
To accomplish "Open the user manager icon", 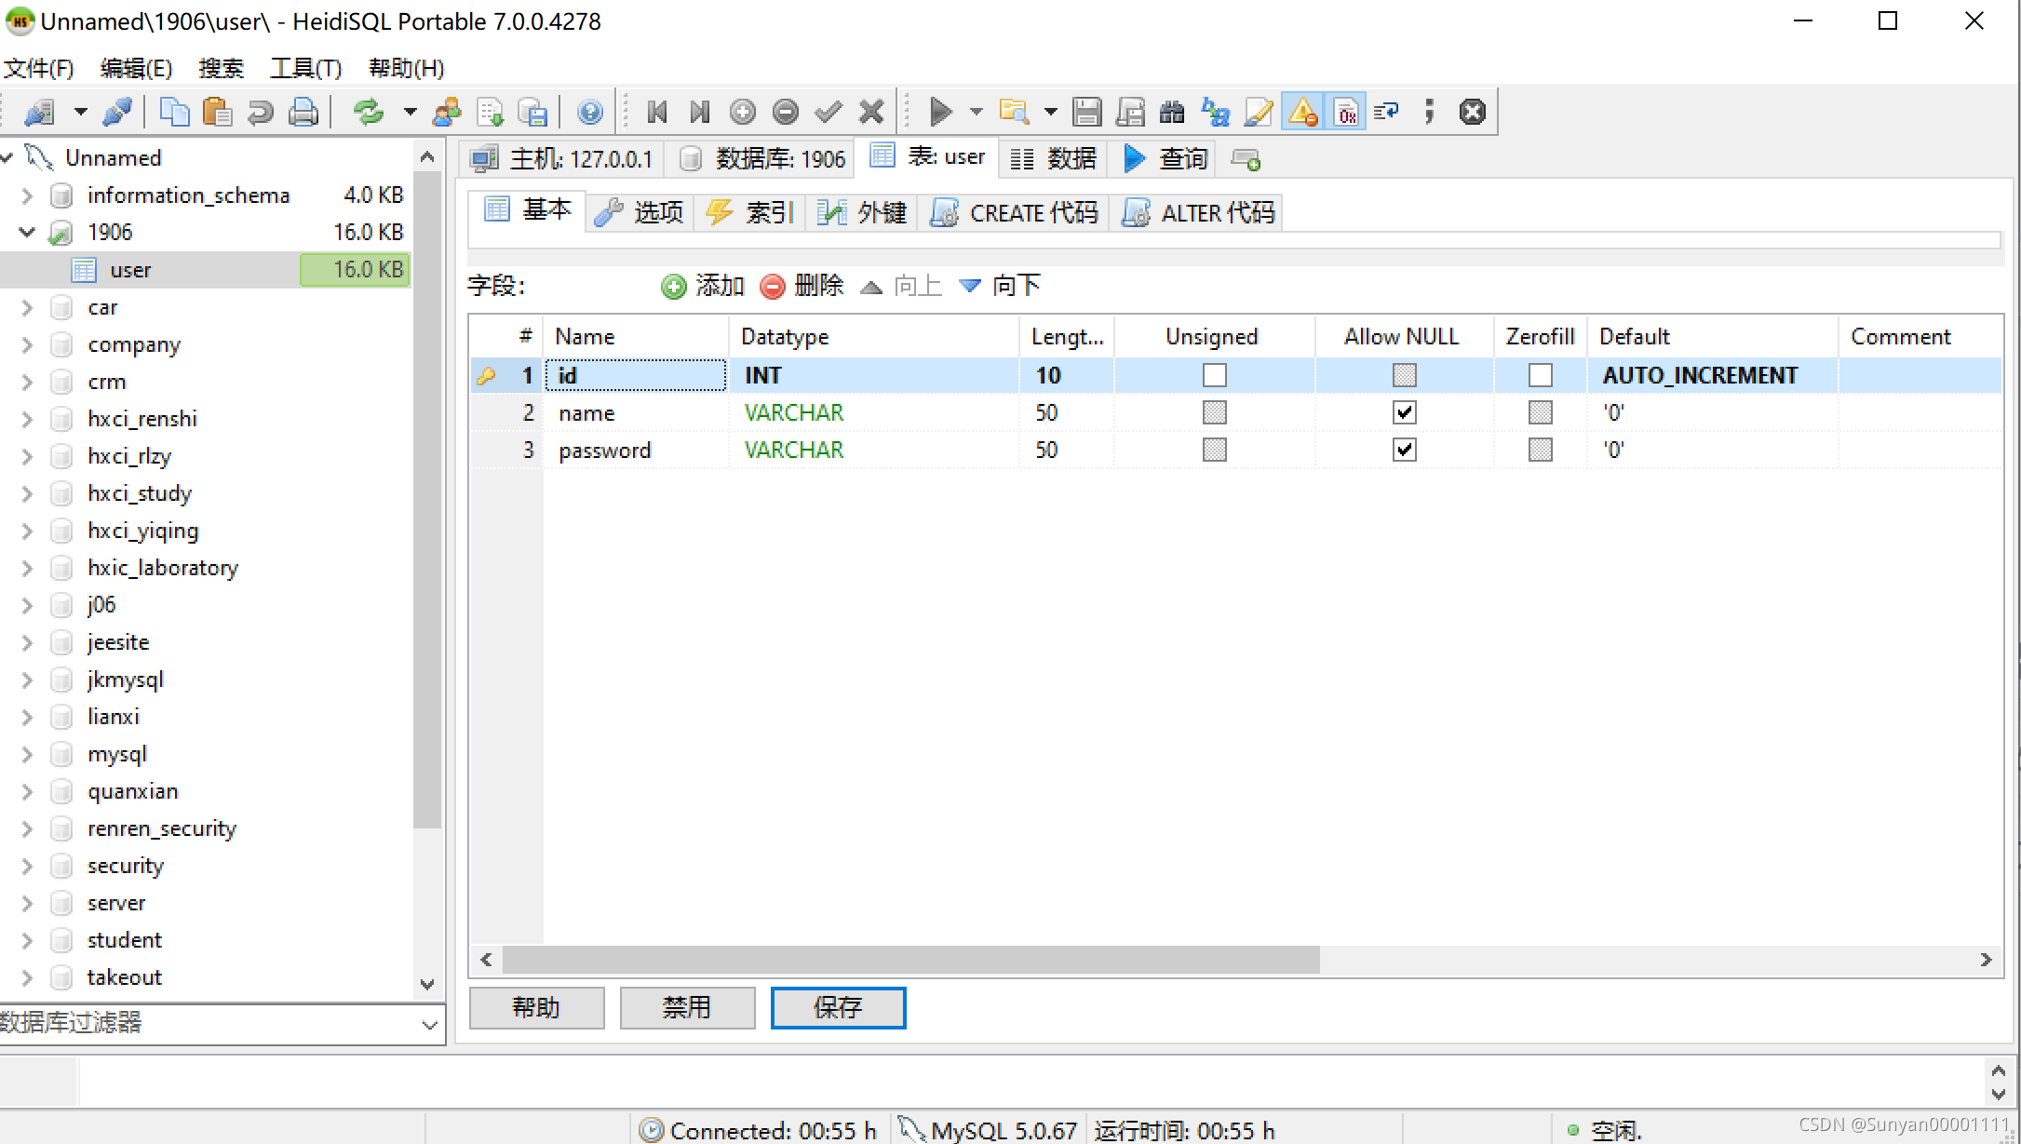I will [447, 113].
